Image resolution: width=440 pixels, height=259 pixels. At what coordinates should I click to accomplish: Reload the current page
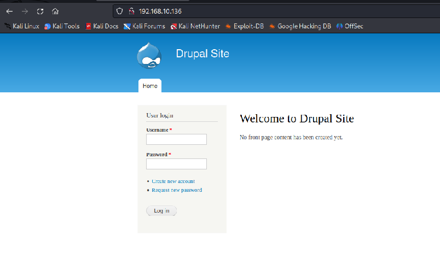coord(40,11)
